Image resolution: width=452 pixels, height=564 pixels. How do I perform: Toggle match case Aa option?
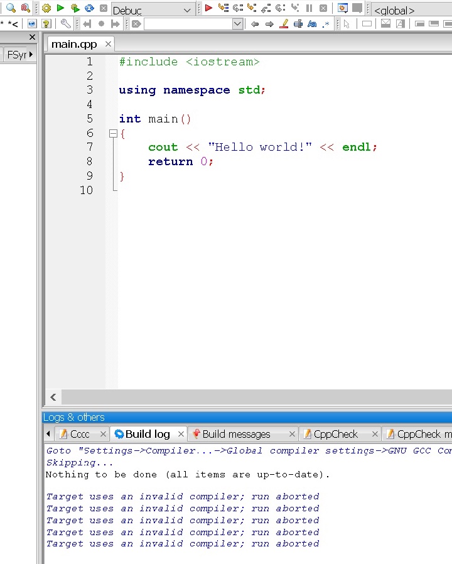click(312, 24)
